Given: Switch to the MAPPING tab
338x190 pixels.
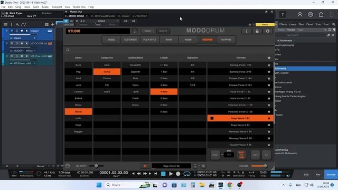Looking at the screenshot, I should click(x=227, y=40).
